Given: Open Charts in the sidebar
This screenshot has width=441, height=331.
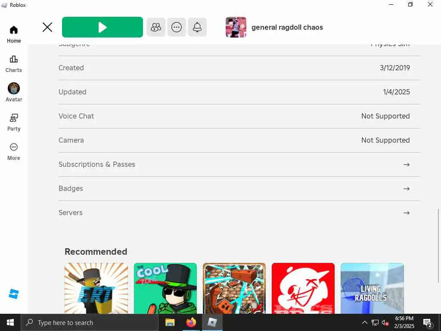Looking at the screenshot, I should 14,64.
